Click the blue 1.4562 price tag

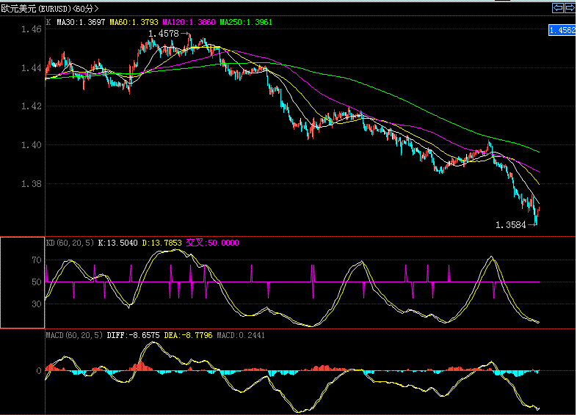tap(562, 30)
